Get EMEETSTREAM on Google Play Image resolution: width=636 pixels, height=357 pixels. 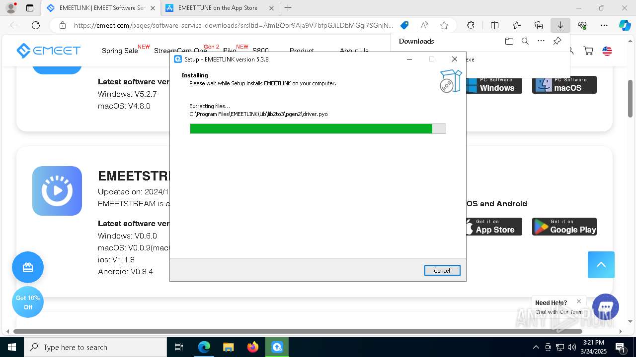click(x=564, y=227)
